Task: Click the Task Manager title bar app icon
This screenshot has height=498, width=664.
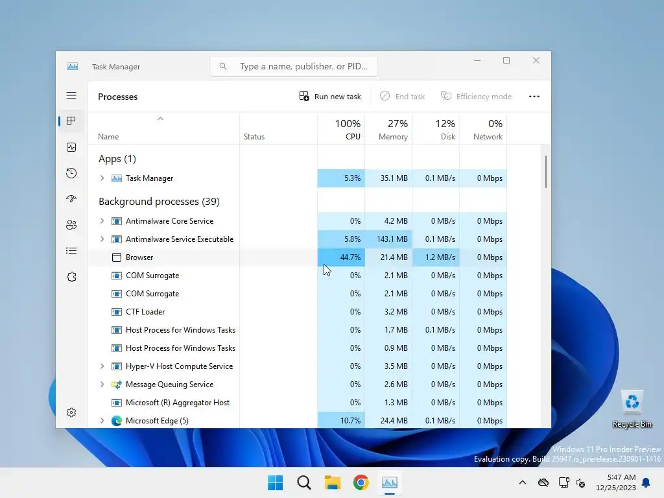Action: point(73,66)
